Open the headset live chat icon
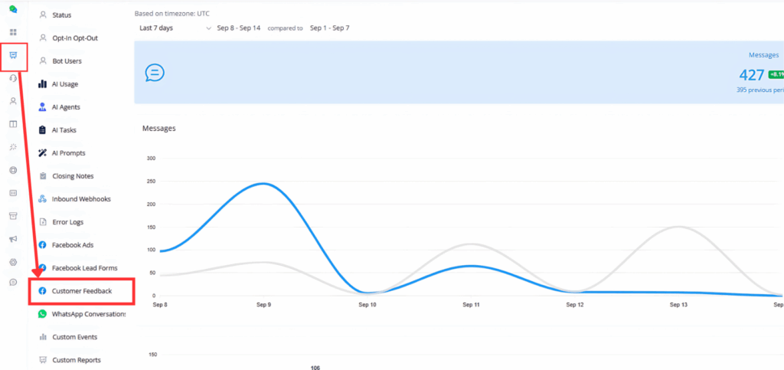This screenshot has width=784, height=370. (x=13, y=78)
